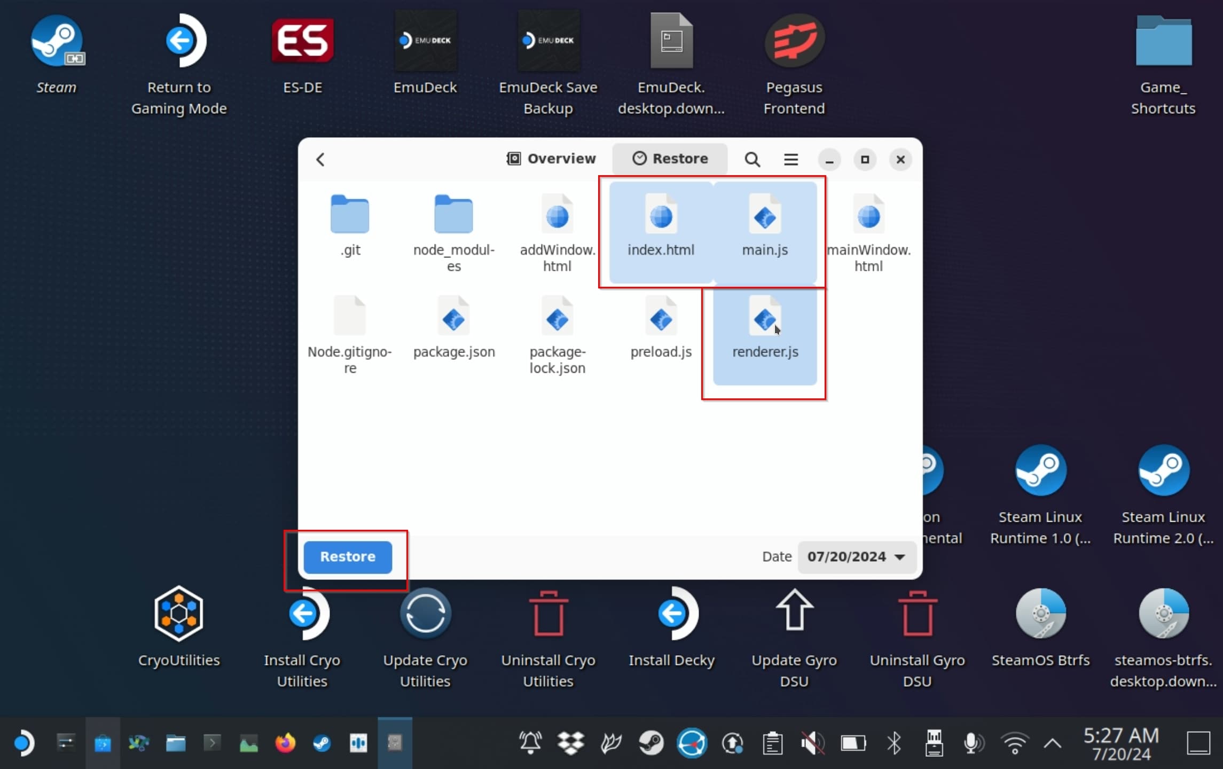This screenshot has height=769, width=1223.
Task: Open Bluetooth settings in system tray
Action: coord(894,743)
